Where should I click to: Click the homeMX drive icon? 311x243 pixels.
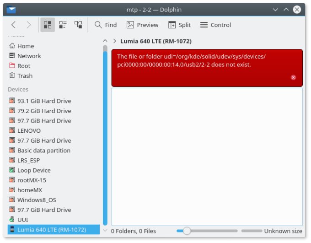(x=12, y=189)
